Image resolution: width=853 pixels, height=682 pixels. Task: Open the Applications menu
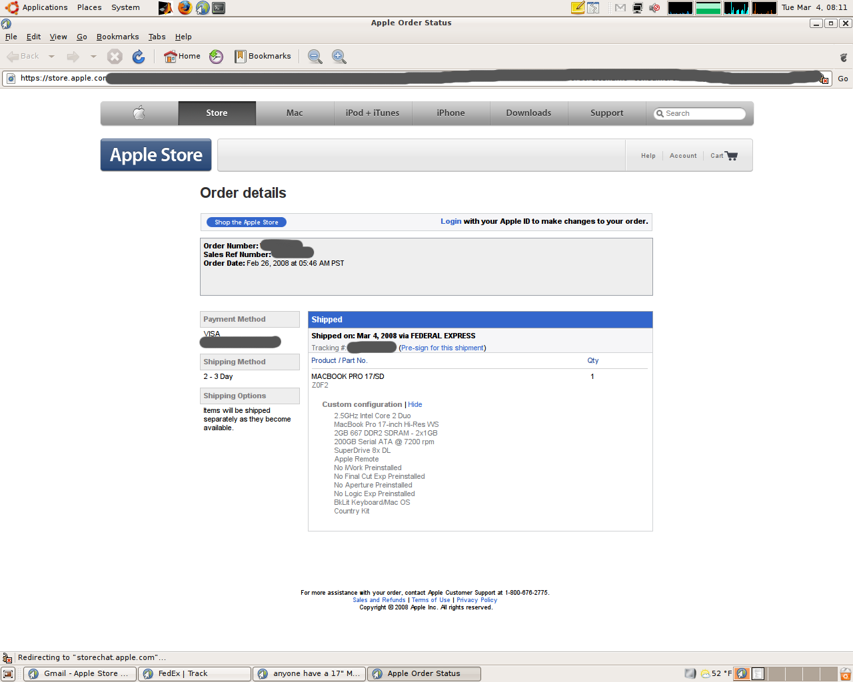pos(45,8)
